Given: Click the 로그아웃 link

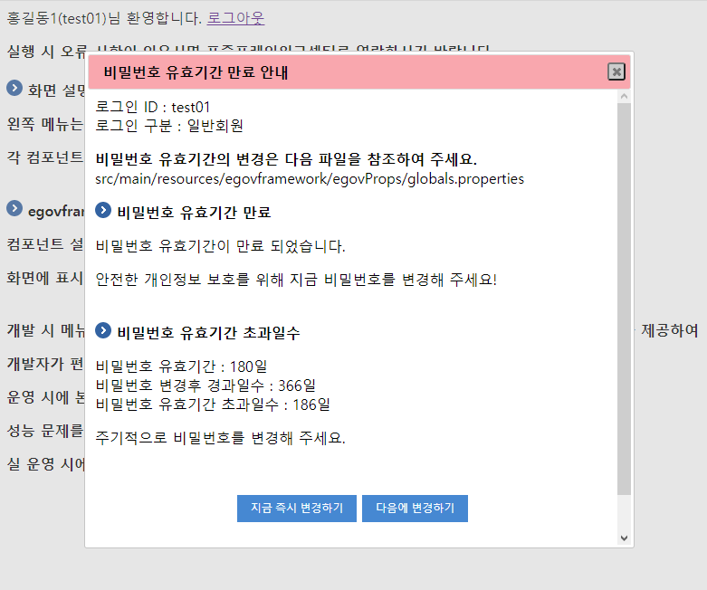Looking at the screenshot, I should tap(235, 18).
